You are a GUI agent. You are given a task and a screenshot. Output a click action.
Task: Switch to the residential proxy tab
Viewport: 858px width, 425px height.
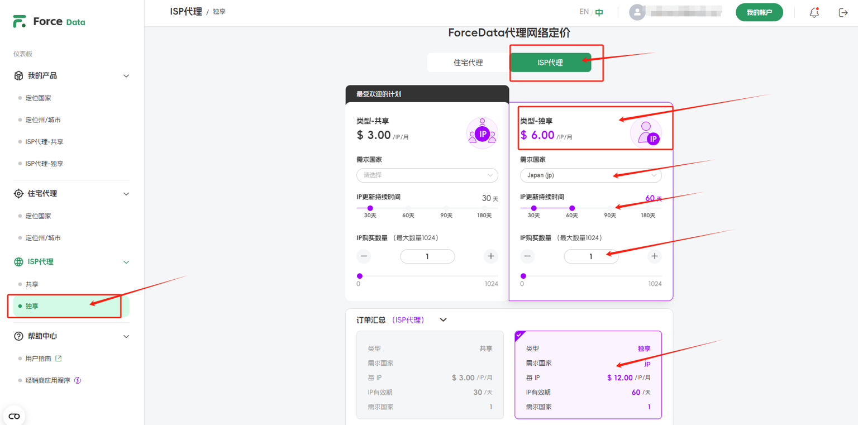pyautogui.click(x=468, y=63)
